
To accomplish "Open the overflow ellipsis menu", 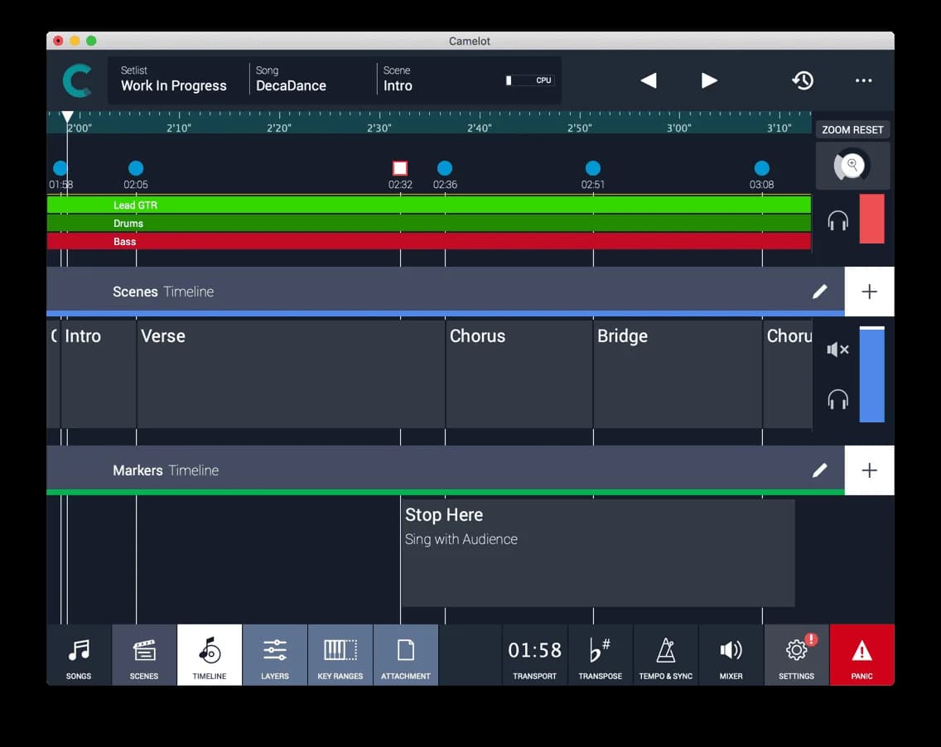I will pos(864,80).
